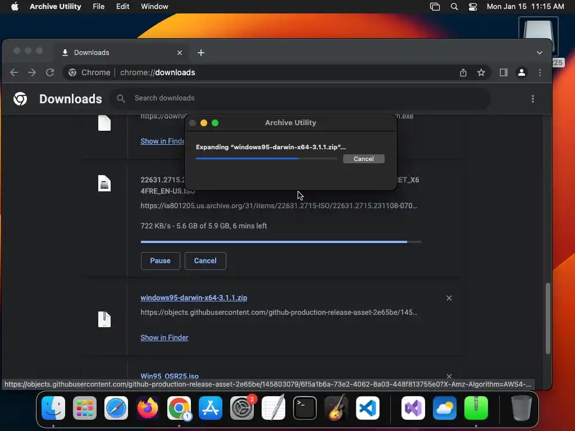575x431 pixels.
Task: Expand the Chrome tab search chevron
Action: [540, 53]
